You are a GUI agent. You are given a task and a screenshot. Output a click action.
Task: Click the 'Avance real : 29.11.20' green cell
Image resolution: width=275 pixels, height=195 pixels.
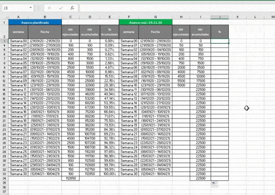point(146,22)
